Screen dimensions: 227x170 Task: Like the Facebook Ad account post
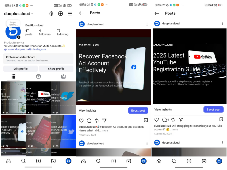(81, 121)
